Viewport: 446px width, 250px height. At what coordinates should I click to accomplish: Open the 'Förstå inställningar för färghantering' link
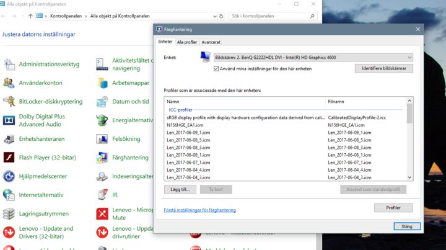pos(199,210)
